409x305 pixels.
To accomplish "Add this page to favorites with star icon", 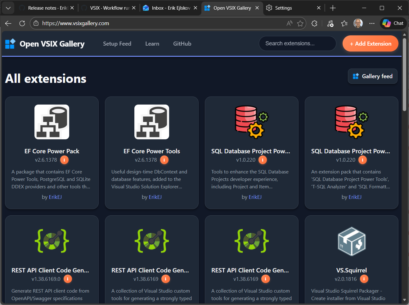I will click(x=300, y=23).
